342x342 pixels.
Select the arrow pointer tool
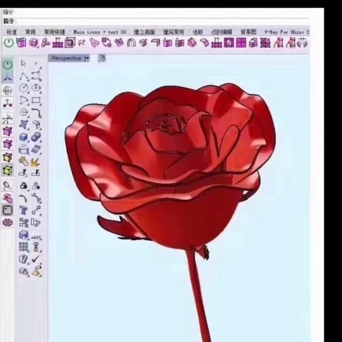pyautogui.click(x=23, y=64)
